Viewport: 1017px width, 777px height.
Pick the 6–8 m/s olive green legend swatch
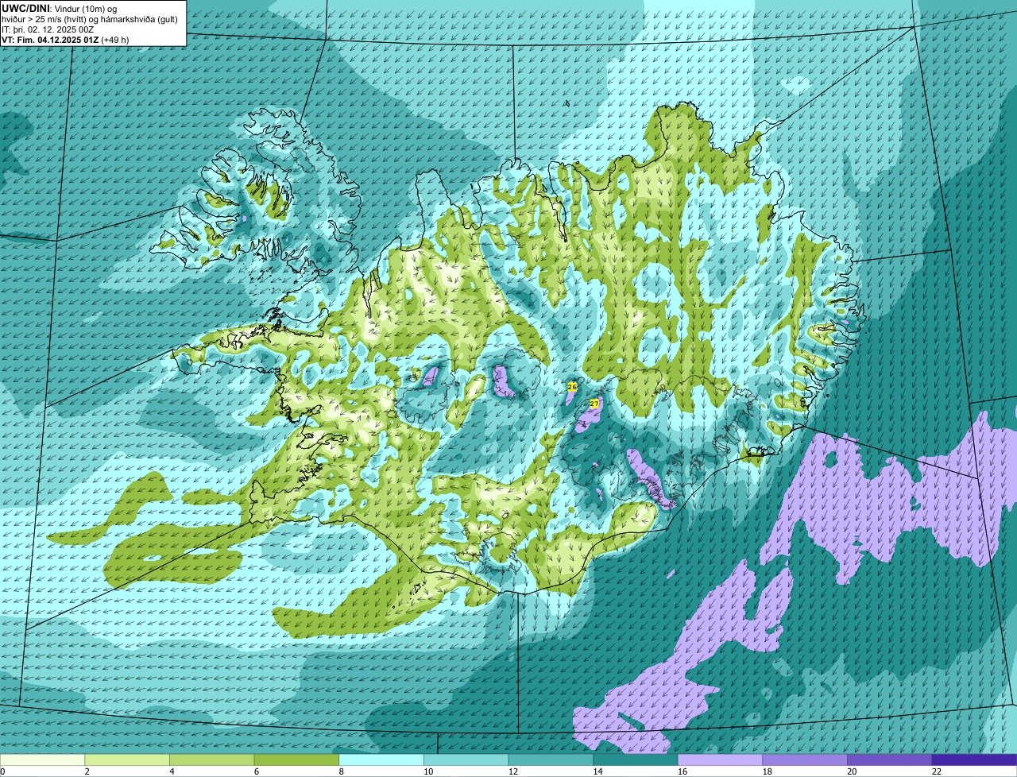(296, 760)
